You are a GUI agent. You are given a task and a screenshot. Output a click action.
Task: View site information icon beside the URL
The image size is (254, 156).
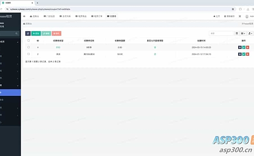click(x=7, y=9)
